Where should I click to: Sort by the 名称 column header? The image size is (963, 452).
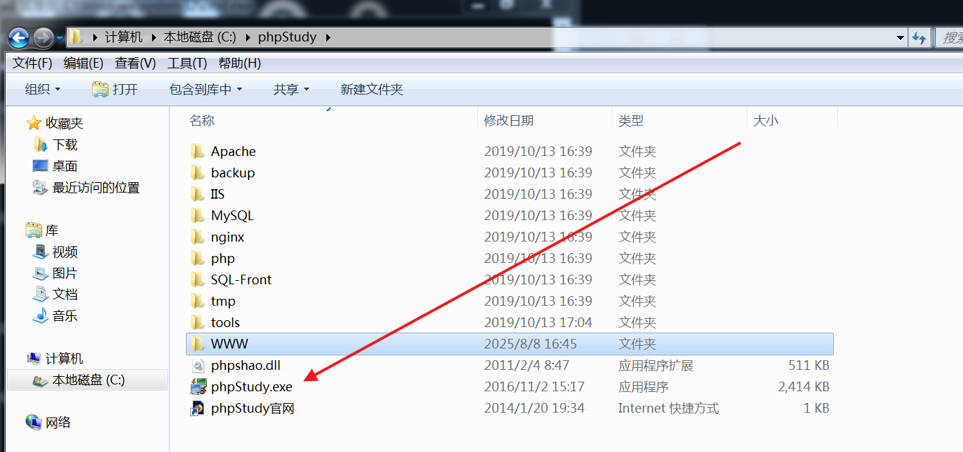point(202,121)
